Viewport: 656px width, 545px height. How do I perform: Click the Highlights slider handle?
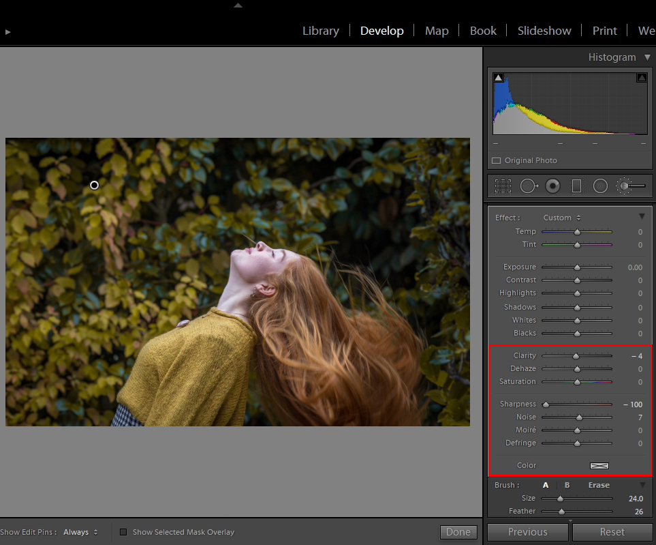[578, 293]
